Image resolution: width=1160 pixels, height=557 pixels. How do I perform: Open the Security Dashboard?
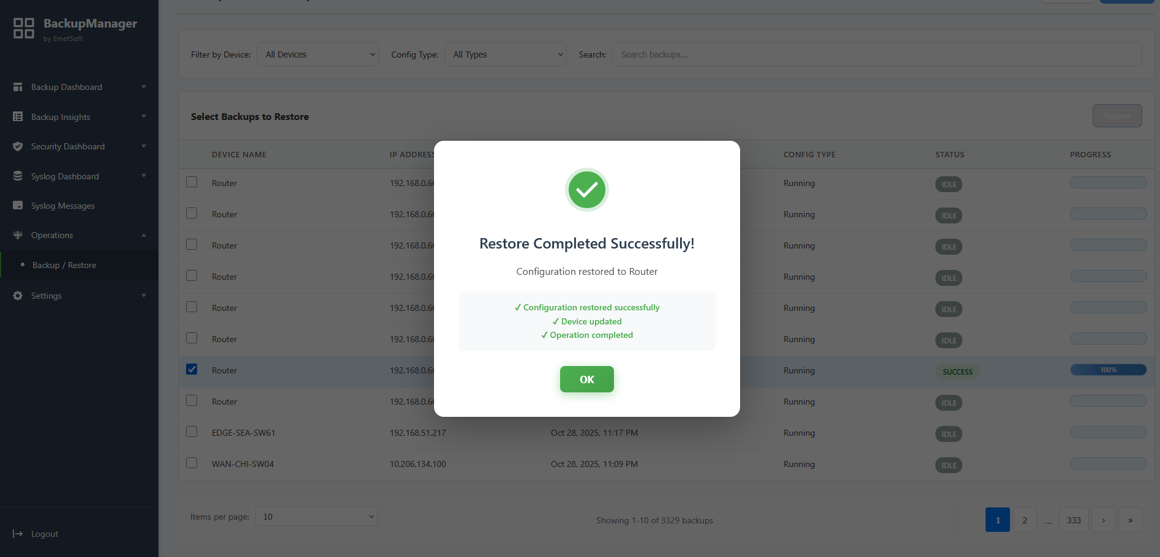67,146
